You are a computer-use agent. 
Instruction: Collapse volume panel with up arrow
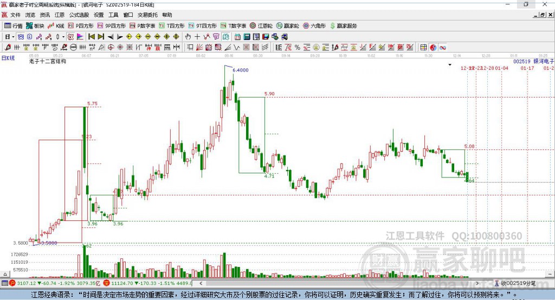5,274
